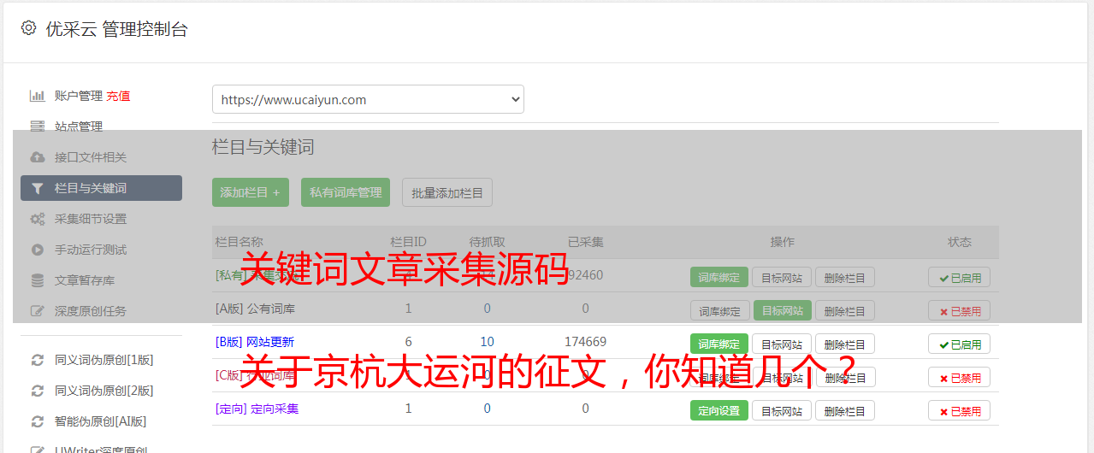
Task: Click 词库绑定 for [A版] 公有词库
Action: (x=719, y=310)
